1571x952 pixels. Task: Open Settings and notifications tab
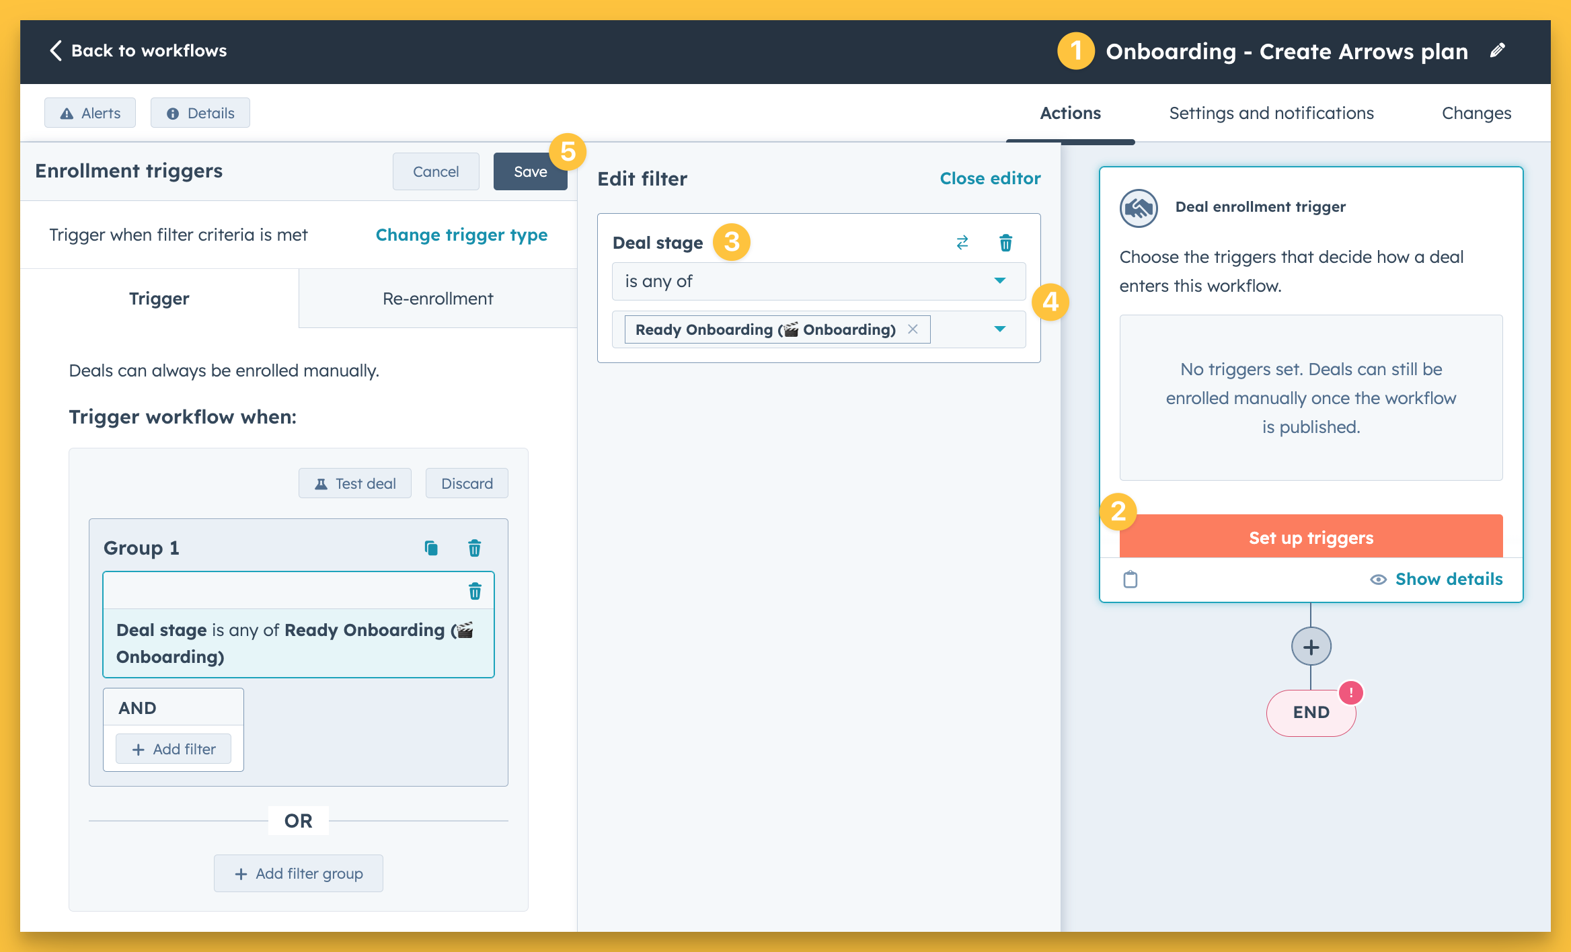[1271, 113]
